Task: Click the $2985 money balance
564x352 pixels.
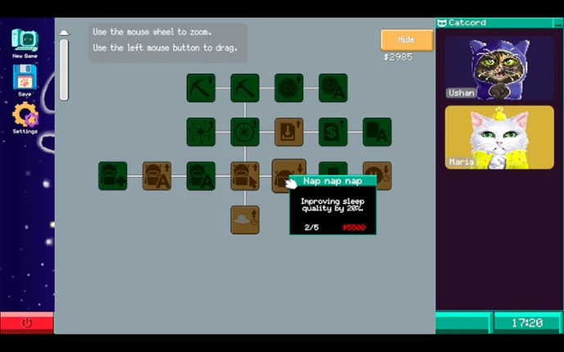Action: coord(398,57)
